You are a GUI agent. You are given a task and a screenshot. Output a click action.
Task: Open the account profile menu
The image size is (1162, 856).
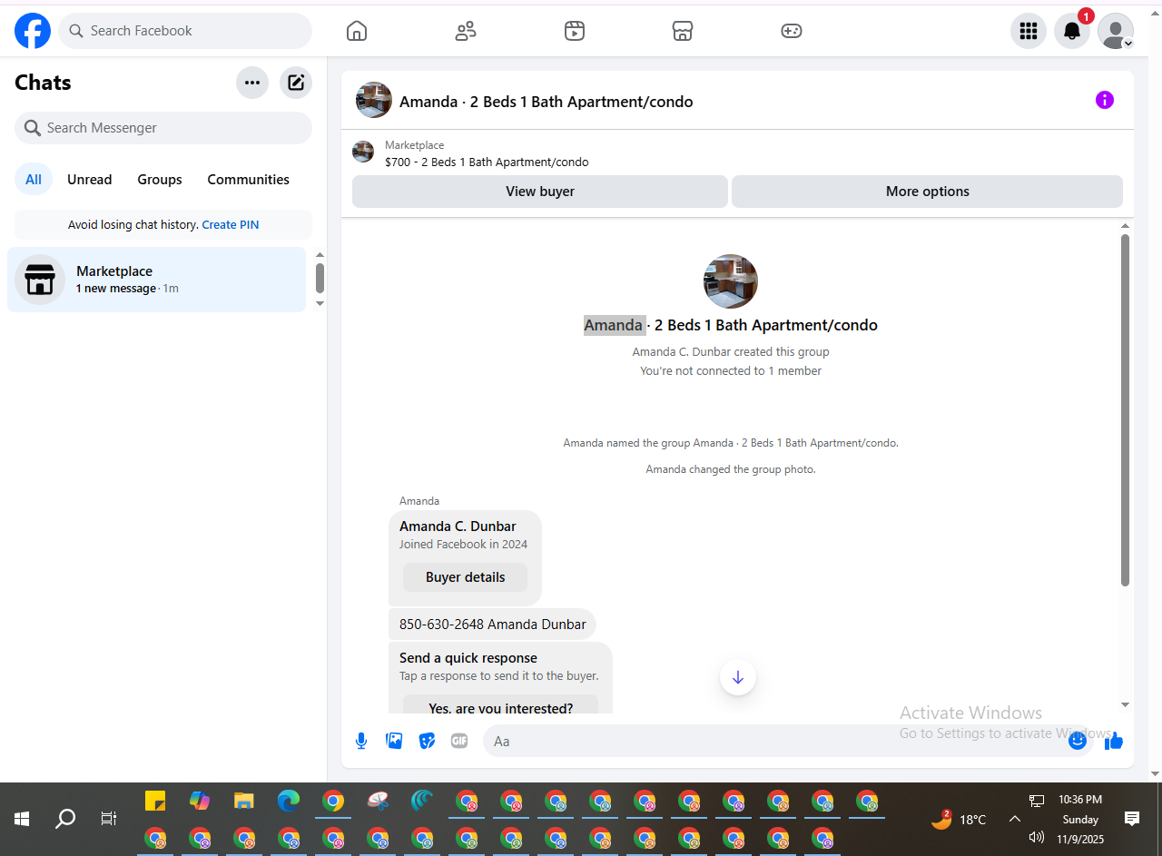click(x=1116, y=31)
